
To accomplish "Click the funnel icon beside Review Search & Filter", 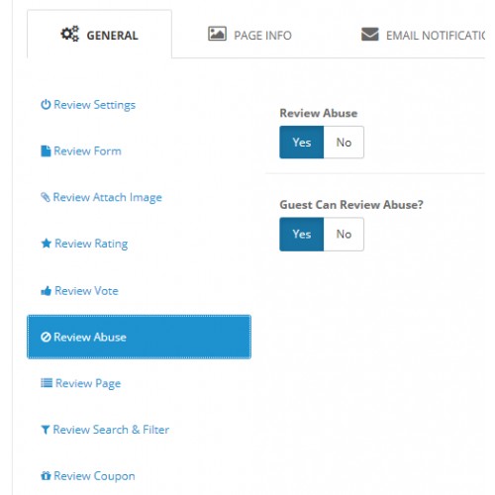I will coord(46,430).
